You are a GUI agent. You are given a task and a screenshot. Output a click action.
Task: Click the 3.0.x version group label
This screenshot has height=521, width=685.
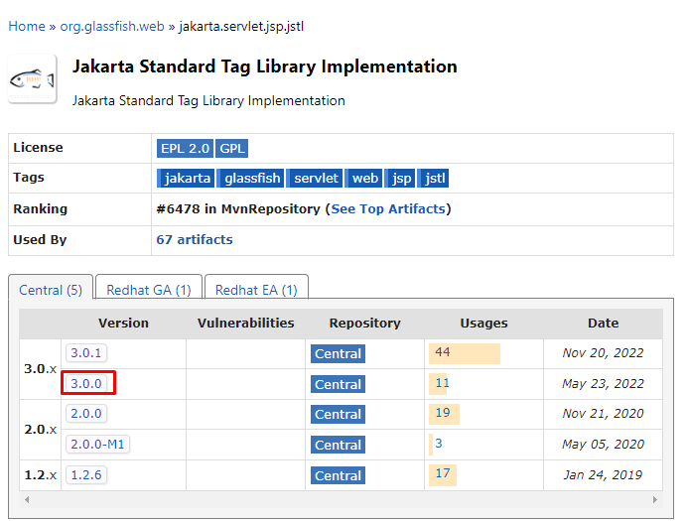pyautogui.click(x=40, y=369)
